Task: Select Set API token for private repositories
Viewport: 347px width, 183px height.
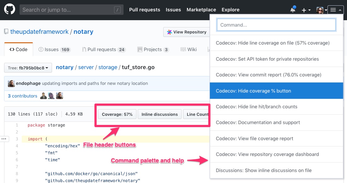Action: tap(276, 59)
